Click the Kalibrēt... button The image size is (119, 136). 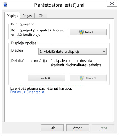[47, 78]
